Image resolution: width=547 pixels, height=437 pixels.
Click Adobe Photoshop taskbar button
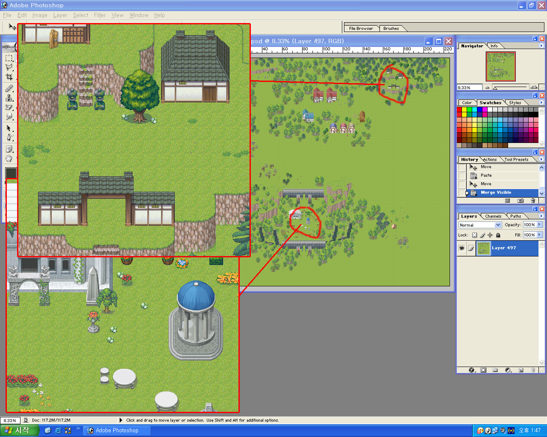[117, 431]
